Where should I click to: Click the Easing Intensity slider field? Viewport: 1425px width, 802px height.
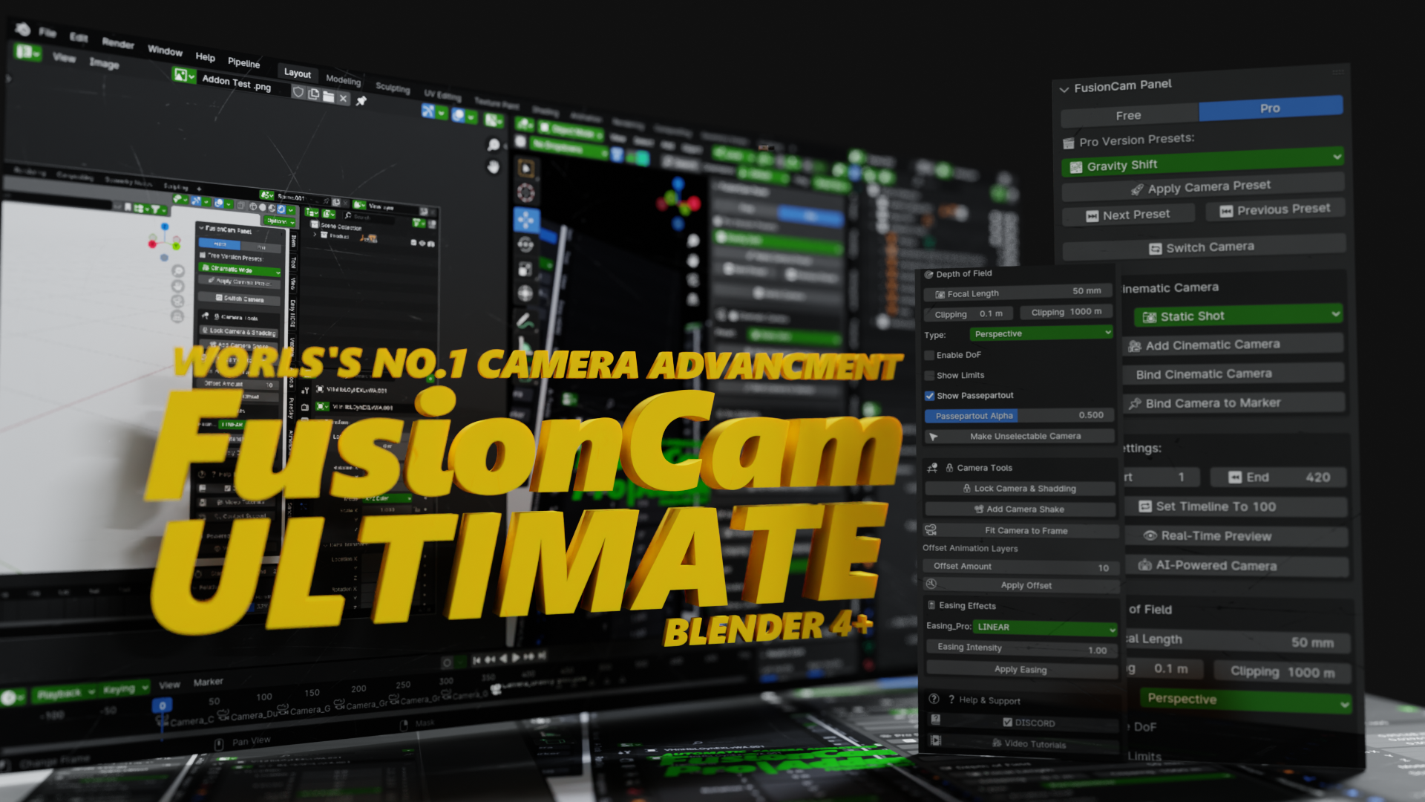point(1022,648)
